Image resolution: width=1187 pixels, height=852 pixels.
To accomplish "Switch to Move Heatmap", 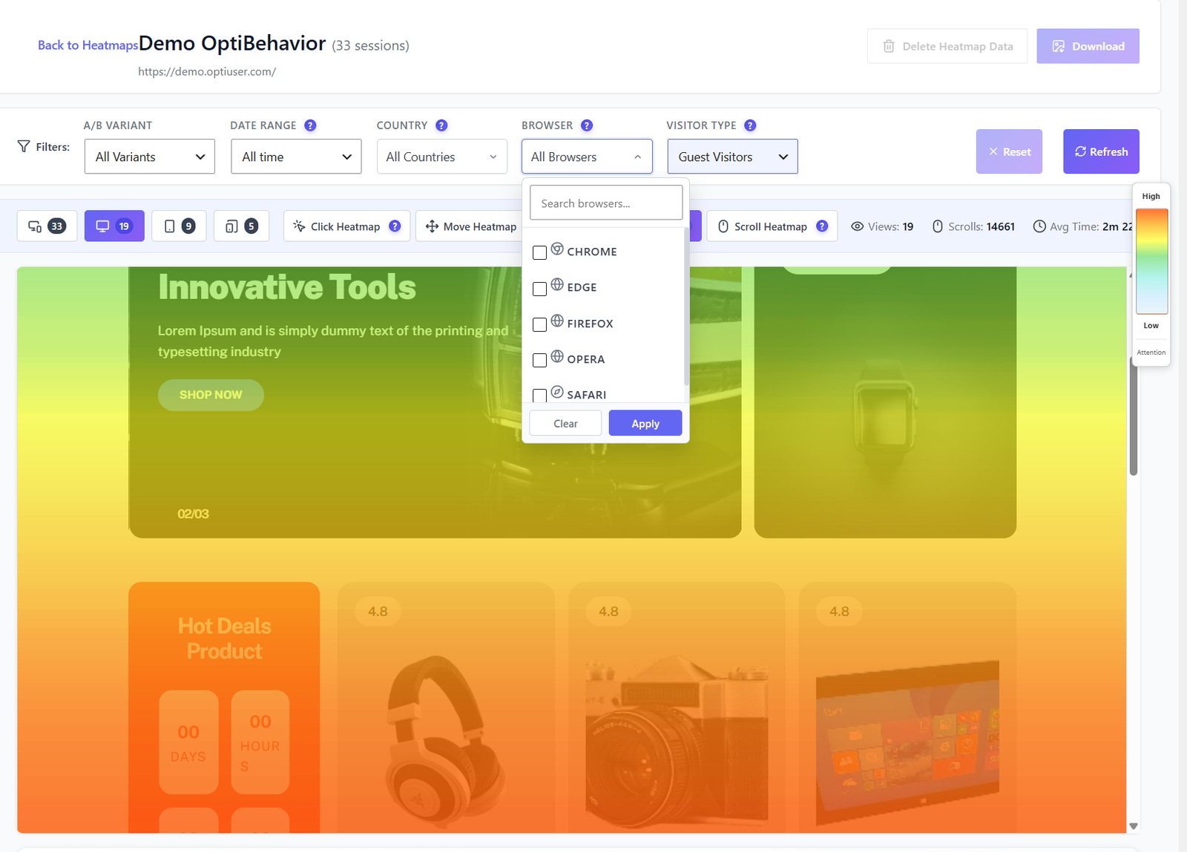I will (x=470, y=226).
